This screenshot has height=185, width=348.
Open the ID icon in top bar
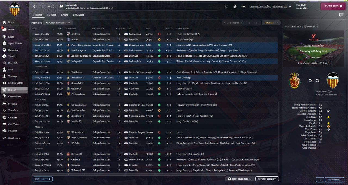coord(226,7)
